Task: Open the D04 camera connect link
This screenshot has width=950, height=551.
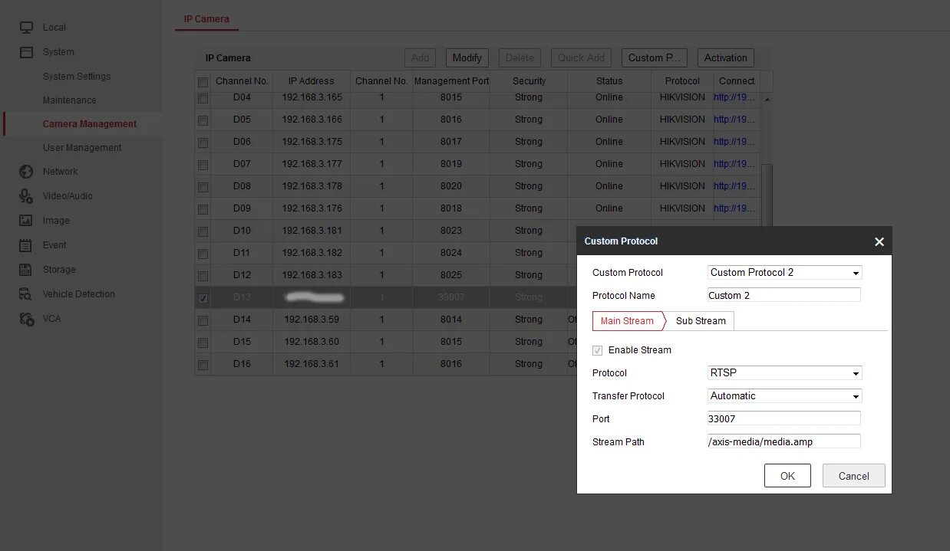Action: pyautogui.click(x=734, y=97)
